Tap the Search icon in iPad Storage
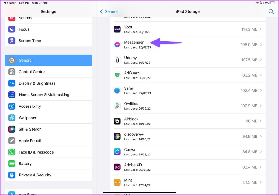This screenshot has width=279, height=195. point(271,11)
